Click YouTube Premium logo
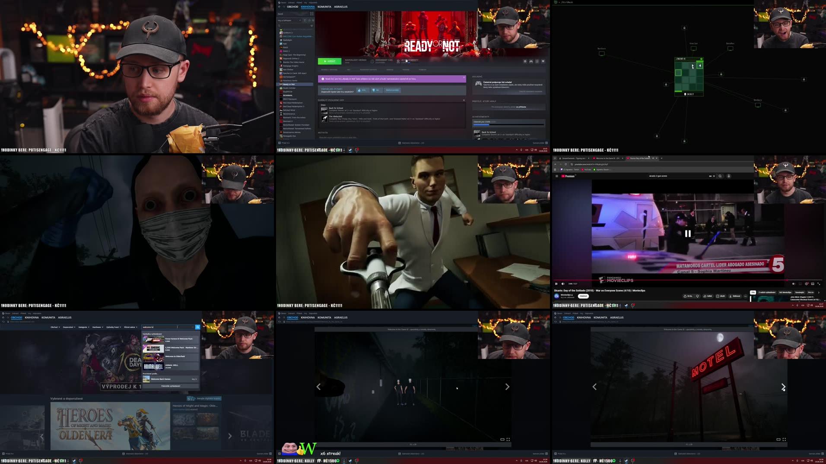Screen dimensions: 826x464 [568, 176]
